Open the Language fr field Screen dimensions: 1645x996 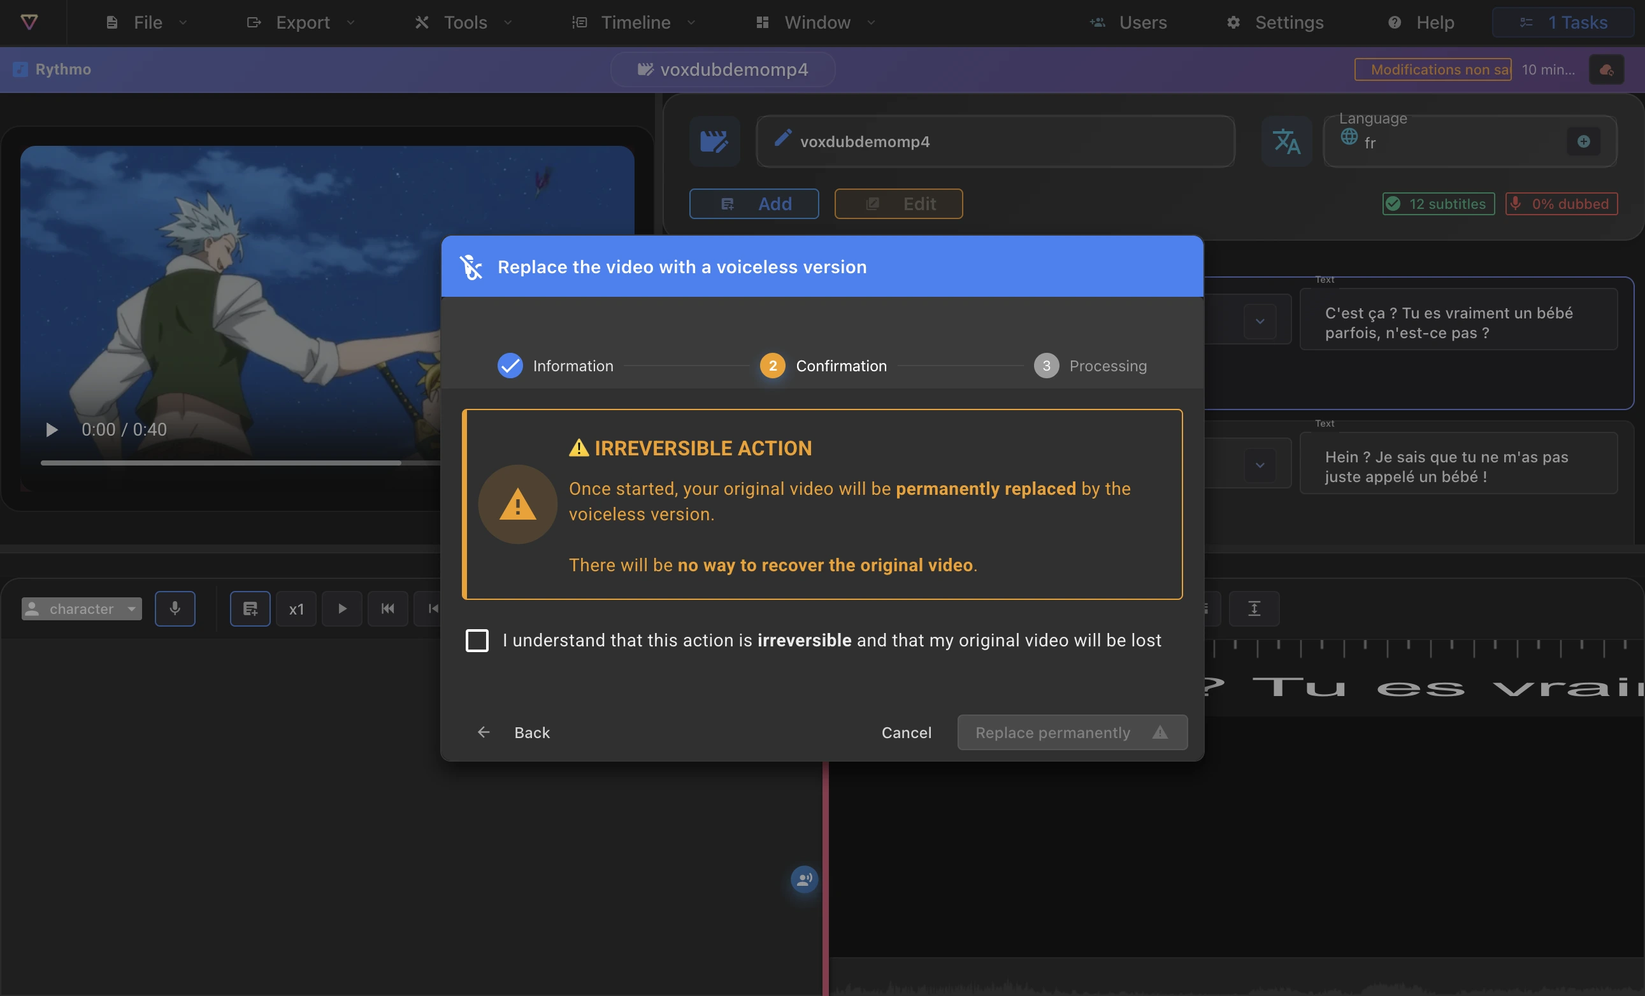pos(1470,141)
